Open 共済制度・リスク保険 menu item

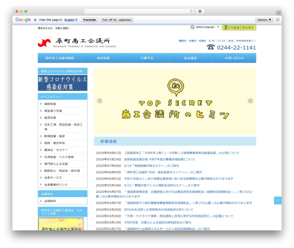click(59, 157)
